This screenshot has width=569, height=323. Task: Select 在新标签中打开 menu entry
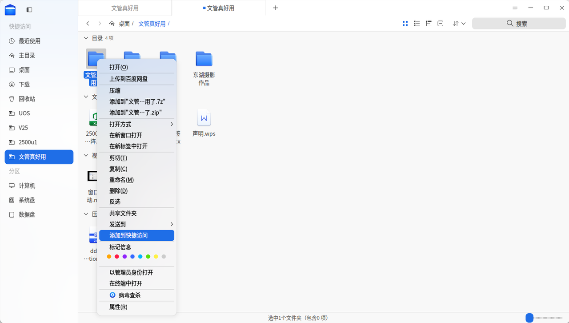coord(137,146)
